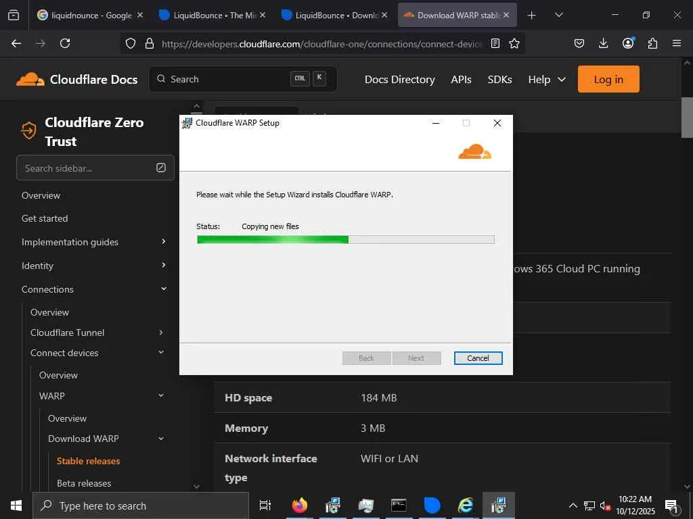Click the search sidebar edit icon
The height and width of the screenshot is (519, 693).
[x=161, y=168]
